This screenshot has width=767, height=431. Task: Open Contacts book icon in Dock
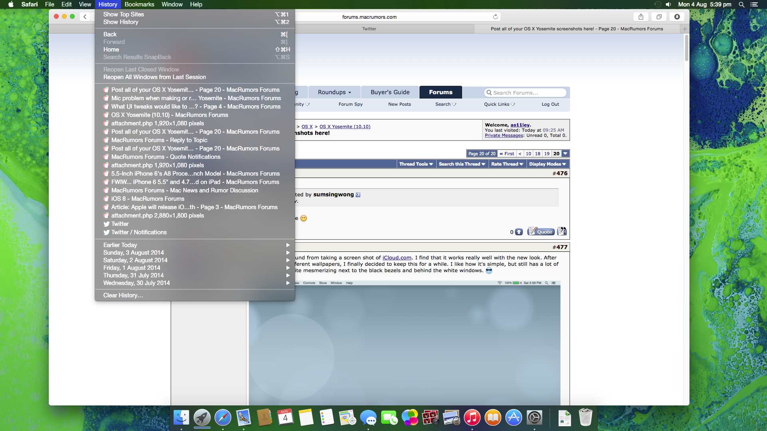264,418
